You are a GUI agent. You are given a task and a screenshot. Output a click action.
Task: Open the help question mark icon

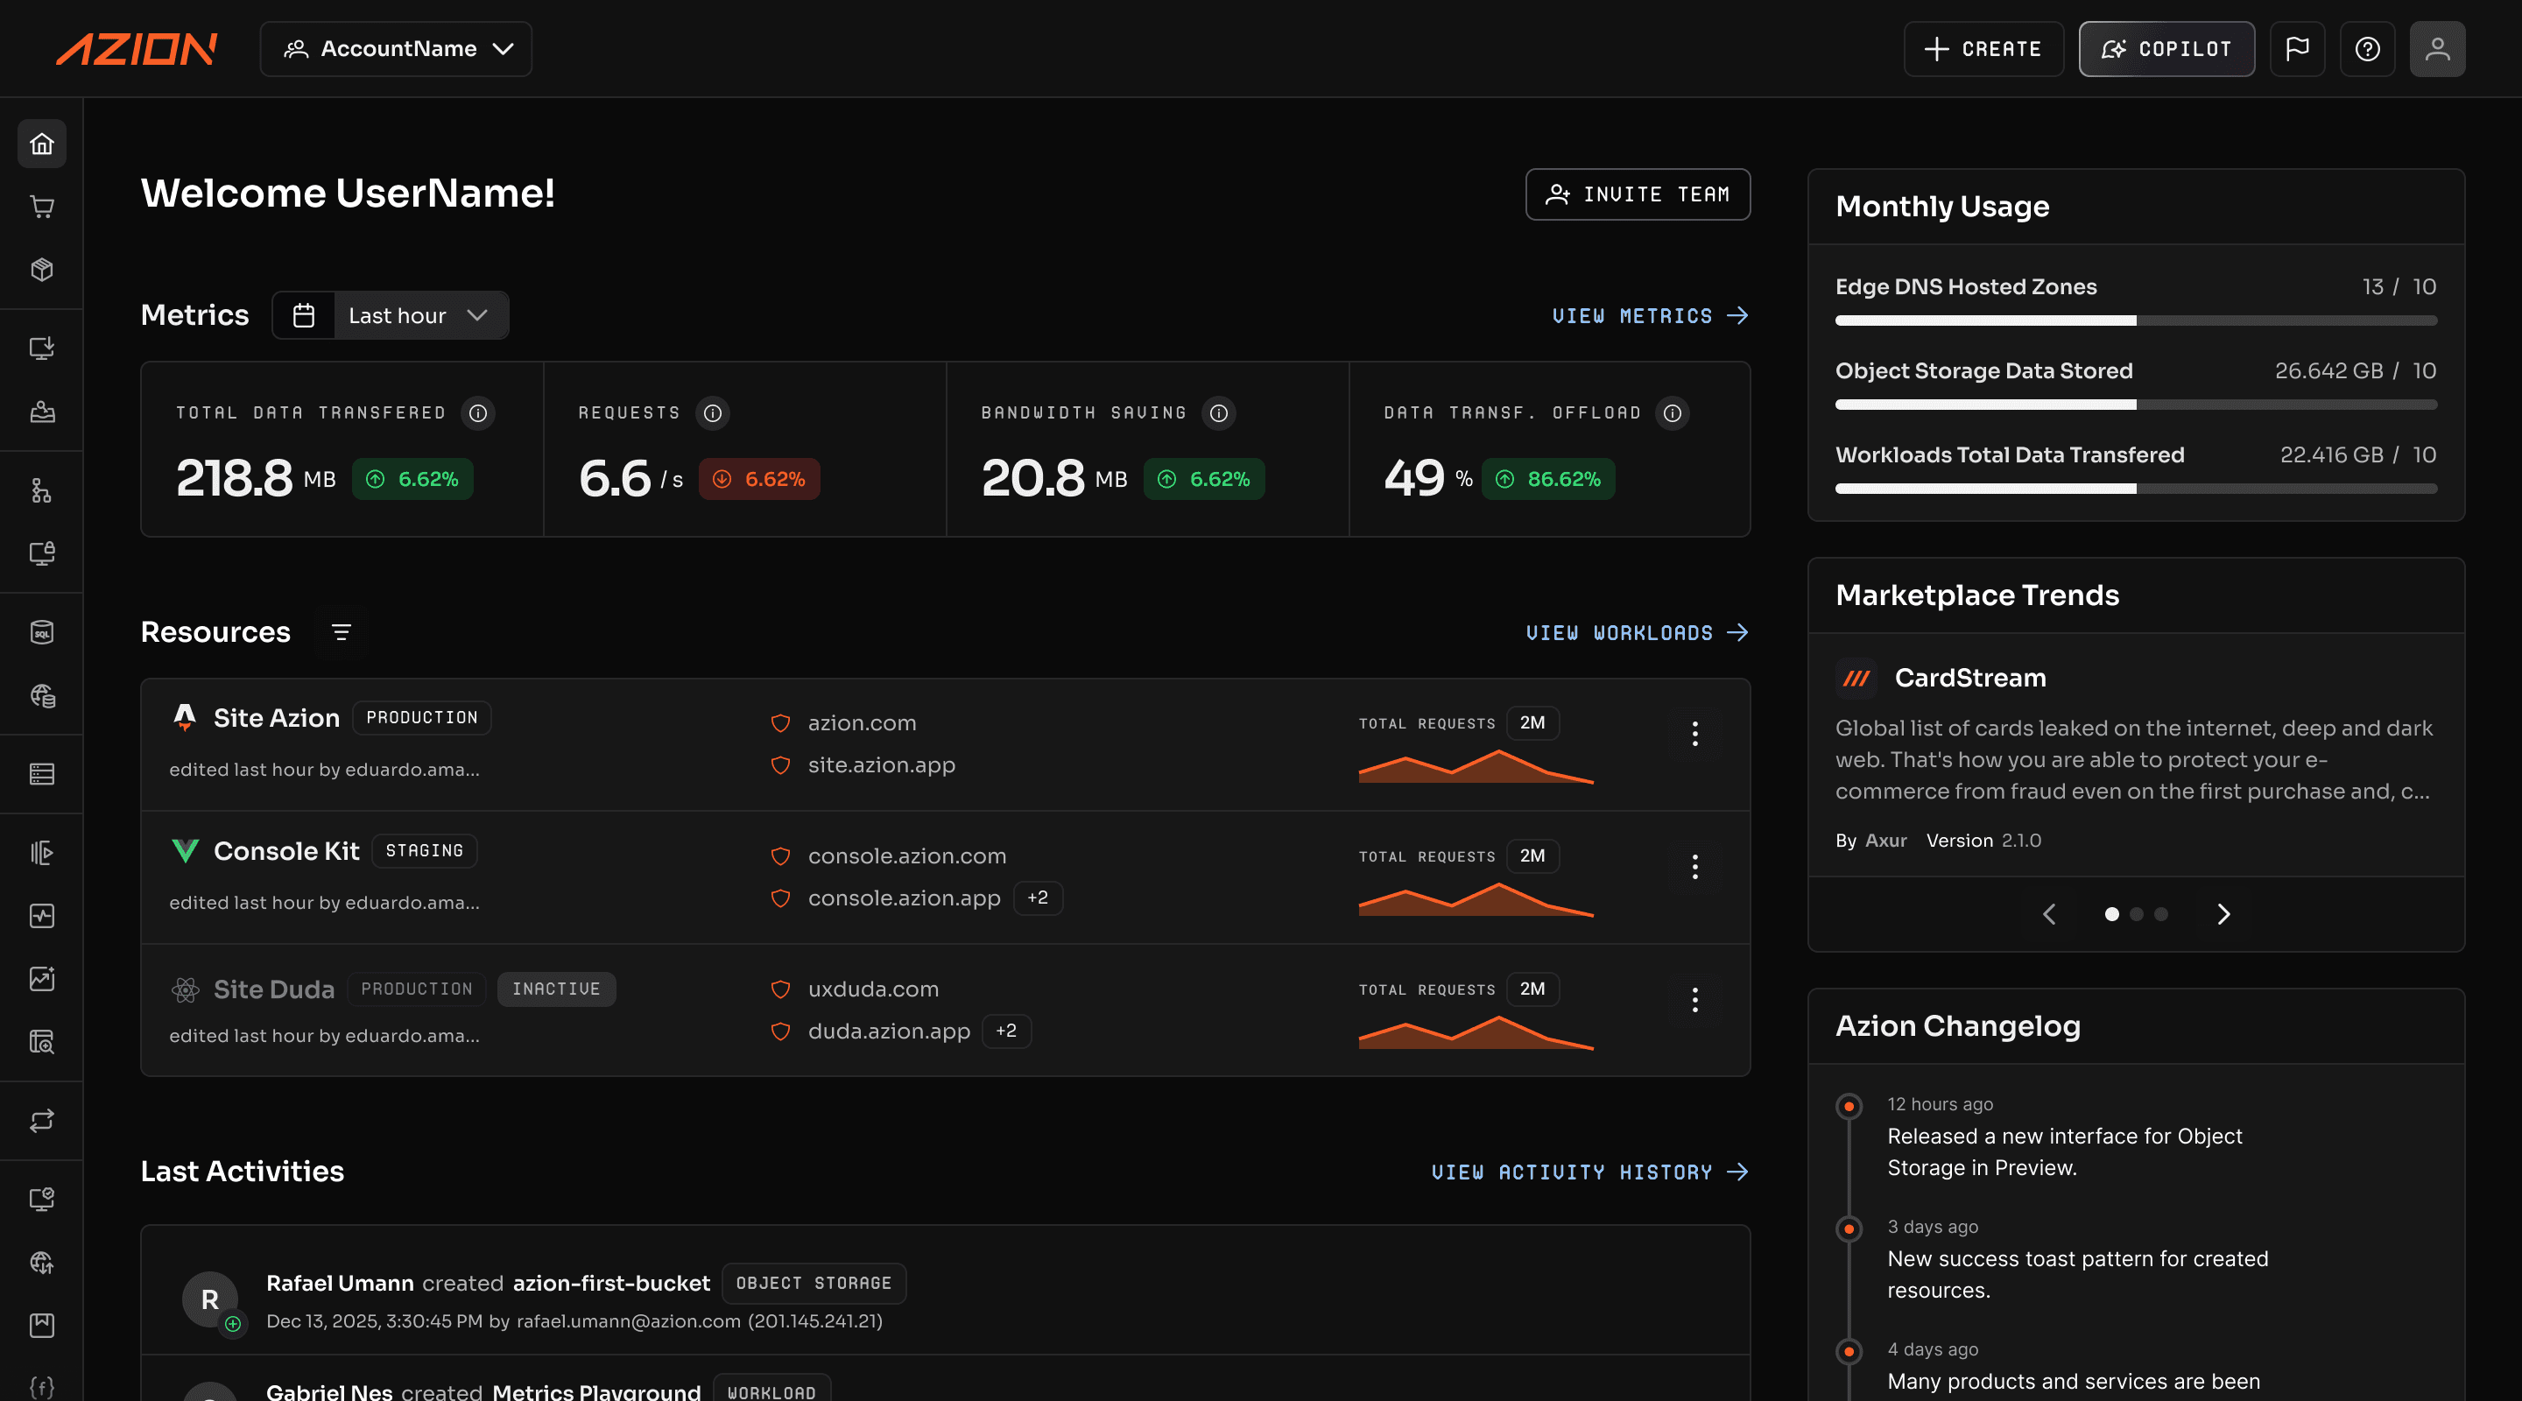click(x=2367, y=49)
